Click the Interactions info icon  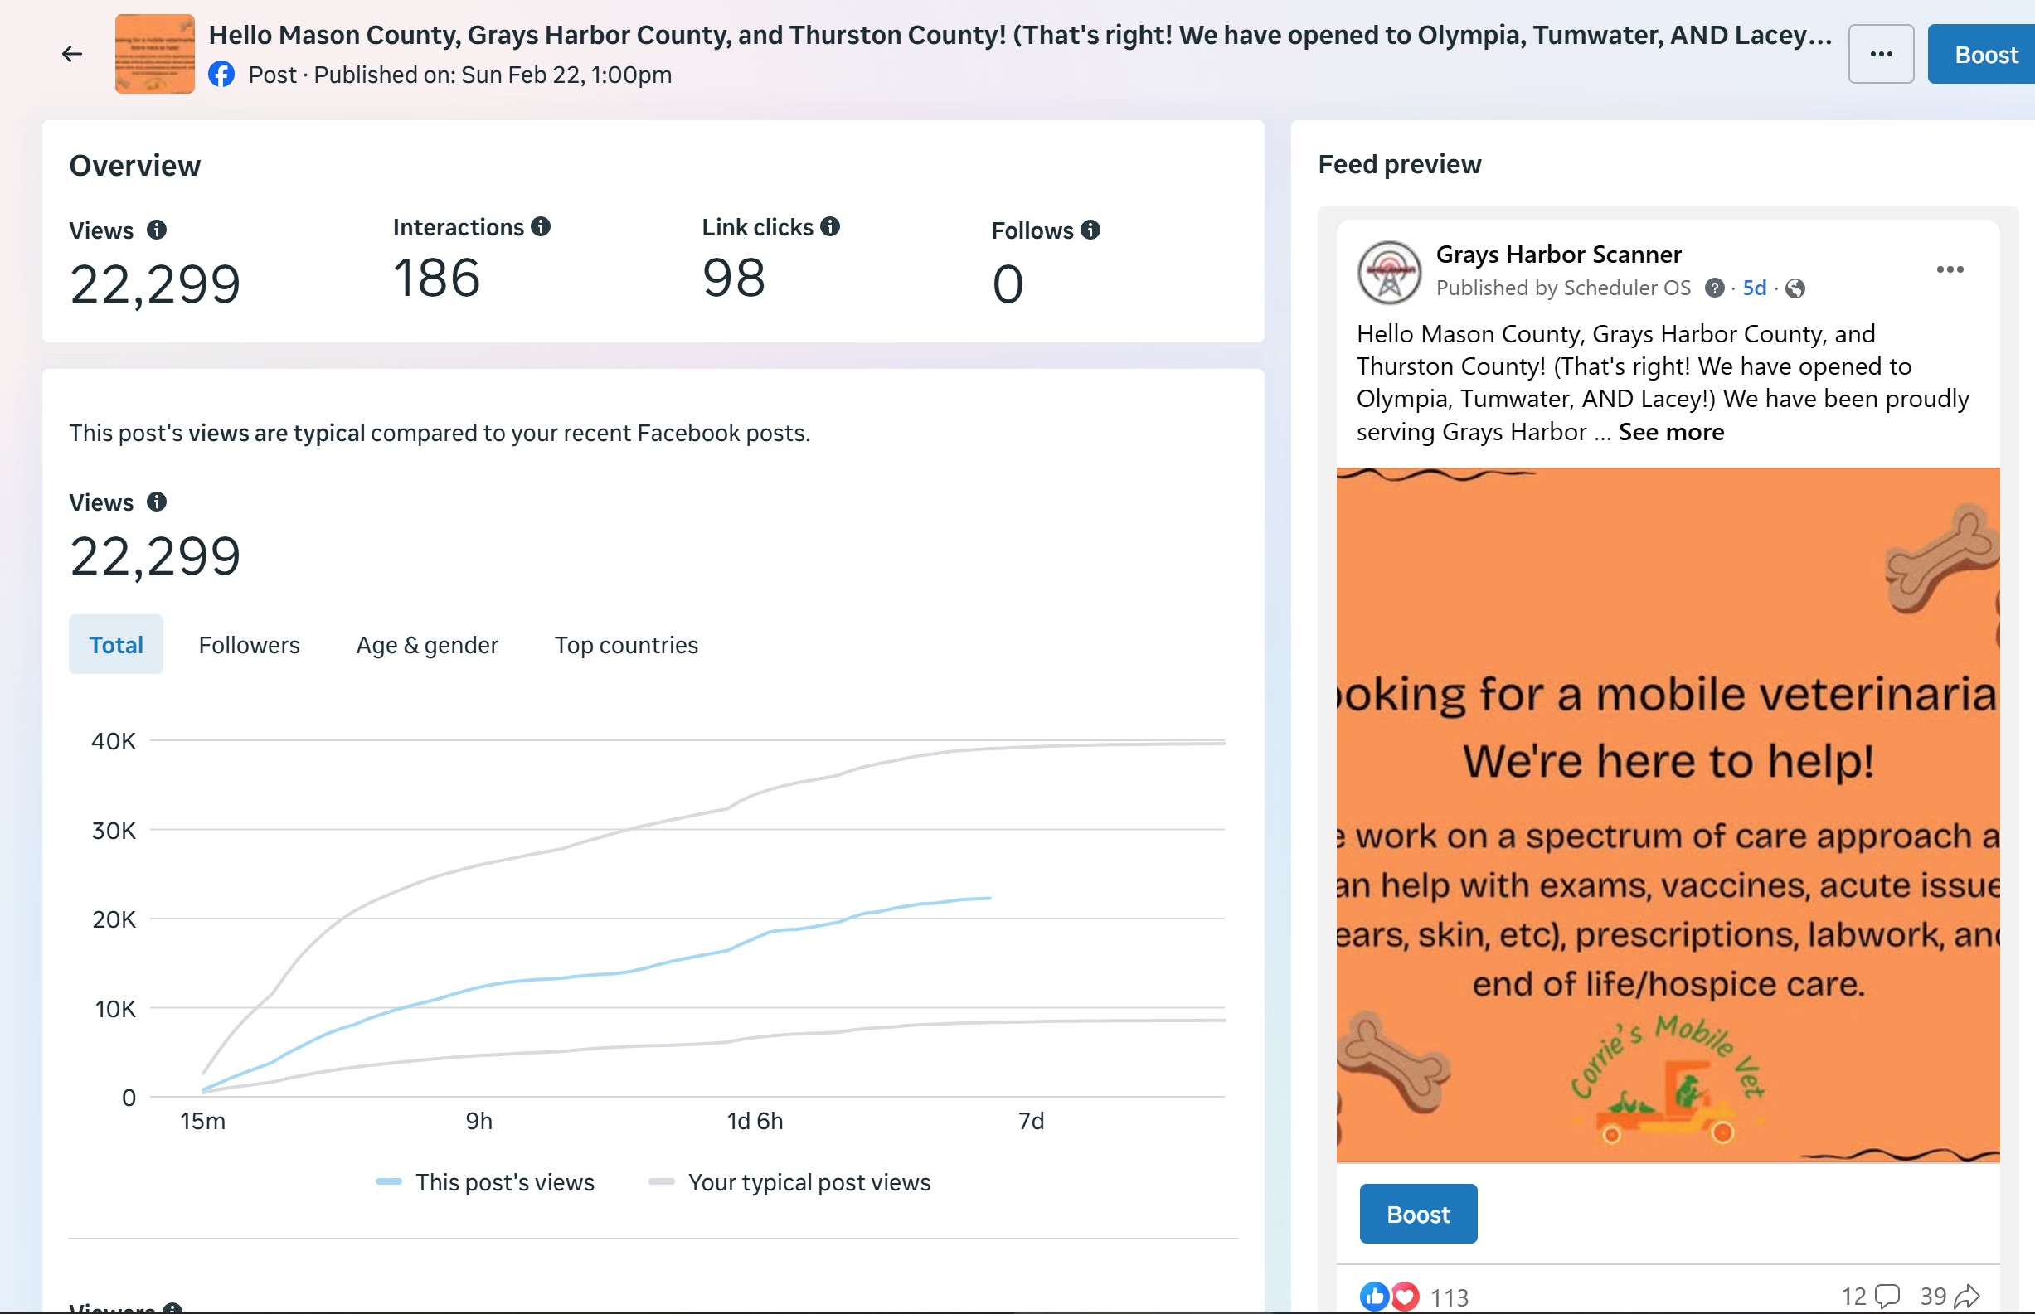click(541, 226)
